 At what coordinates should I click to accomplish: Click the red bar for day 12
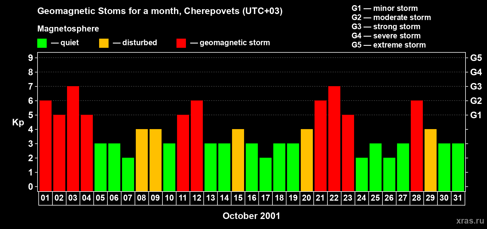197,146
